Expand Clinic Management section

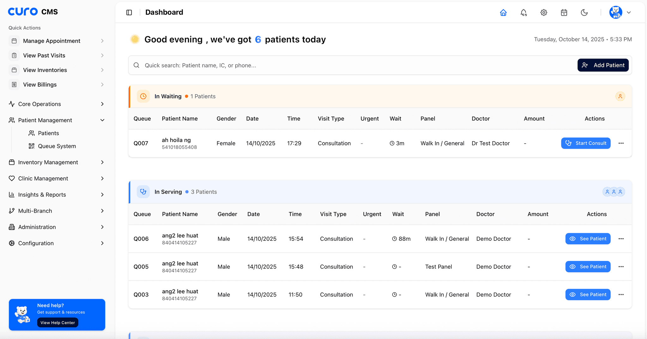(57, 178)
